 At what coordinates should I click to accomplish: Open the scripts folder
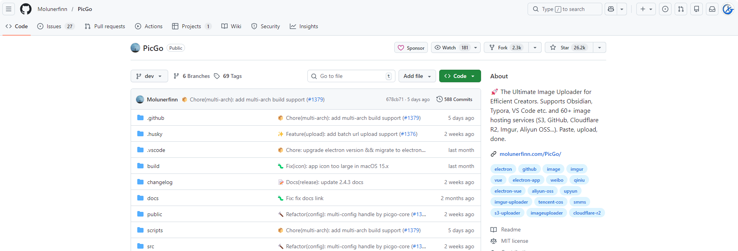tap(155, 230)
